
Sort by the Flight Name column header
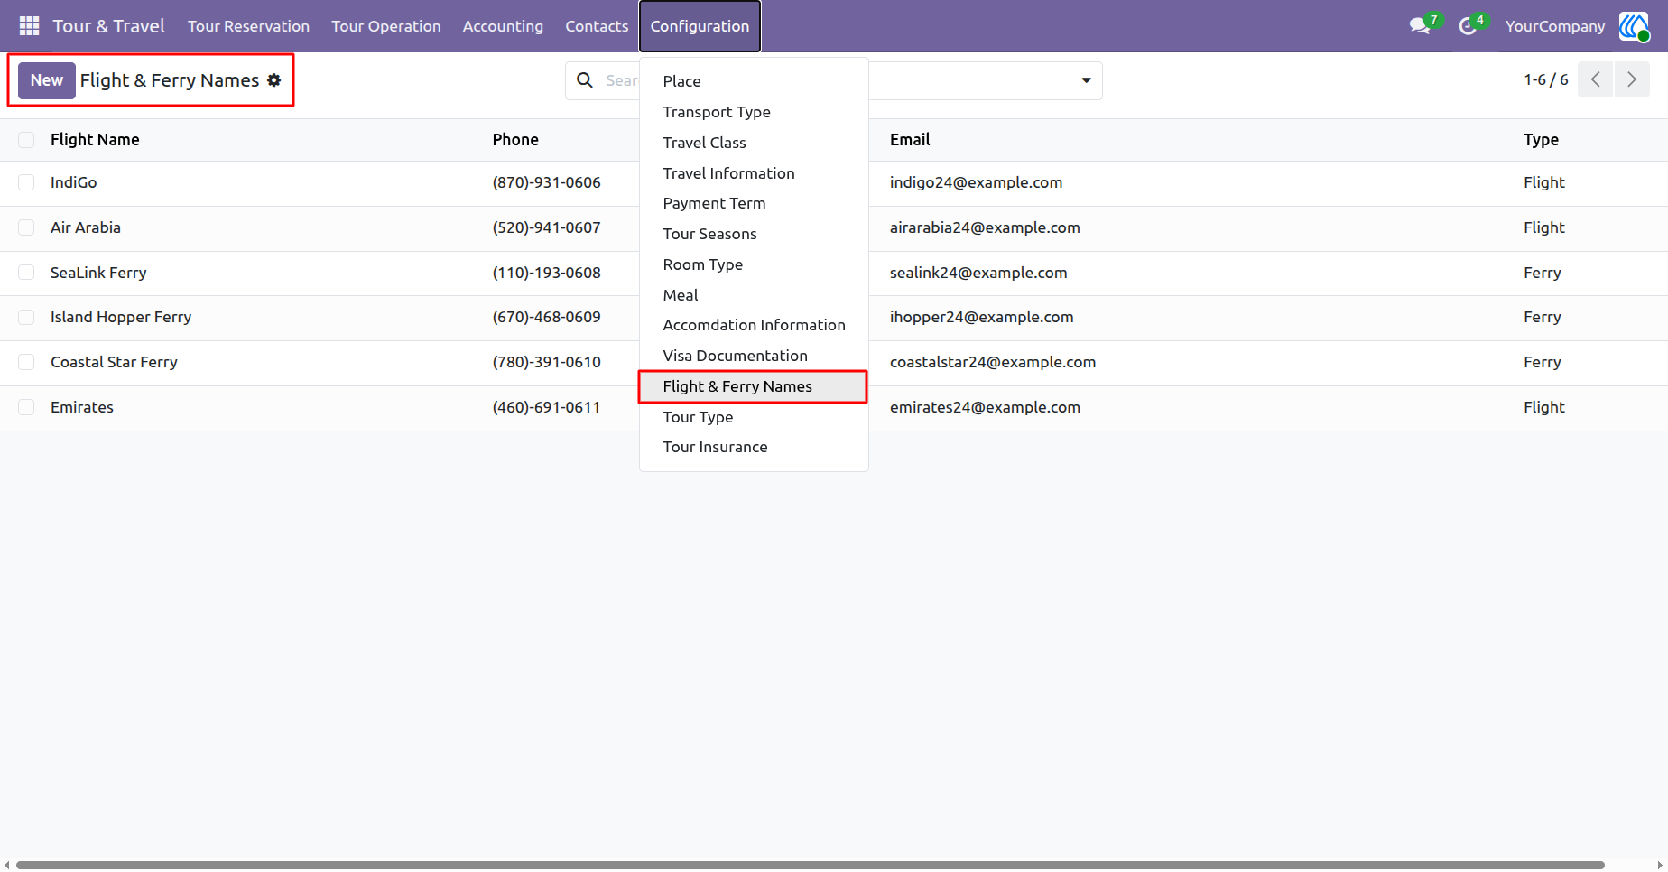click(x=95, y=140)
